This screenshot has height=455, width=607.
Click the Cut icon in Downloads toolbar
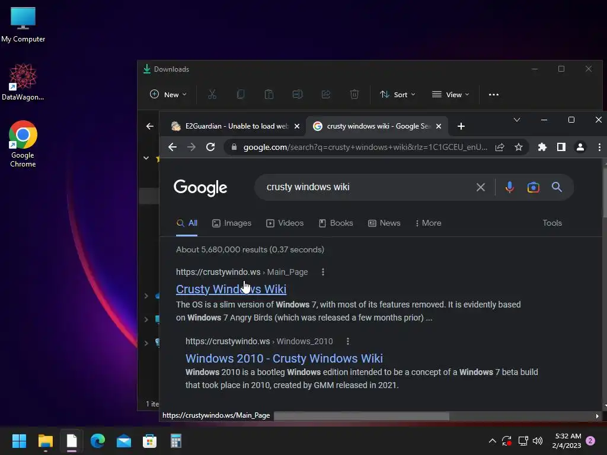(212, 94)
